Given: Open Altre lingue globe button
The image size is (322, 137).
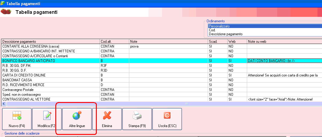Looking at the screenshot, I should tap(77, 119).
